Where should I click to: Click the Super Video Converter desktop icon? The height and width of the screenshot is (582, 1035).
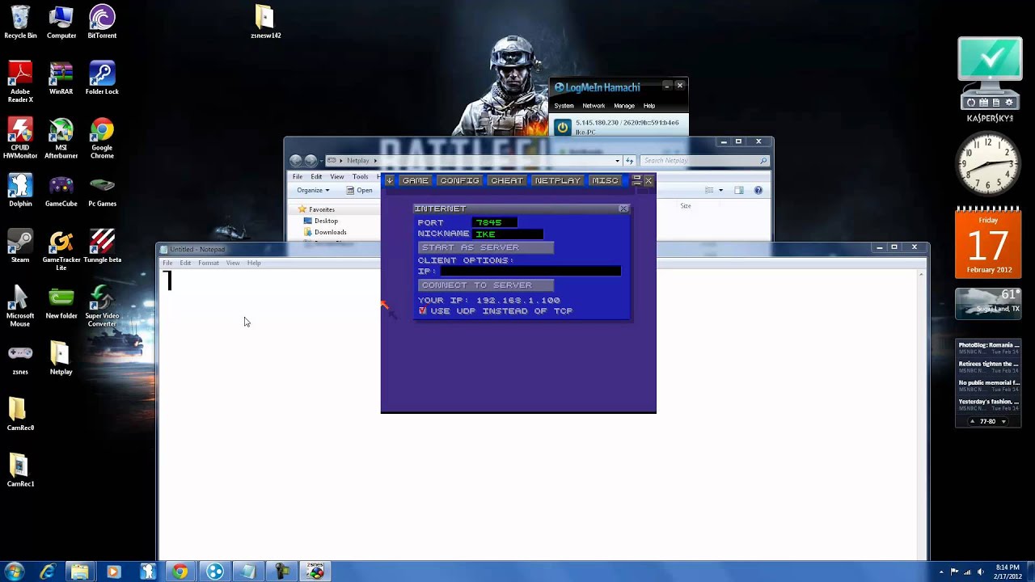pyautogui.click(x=102, y=306)
